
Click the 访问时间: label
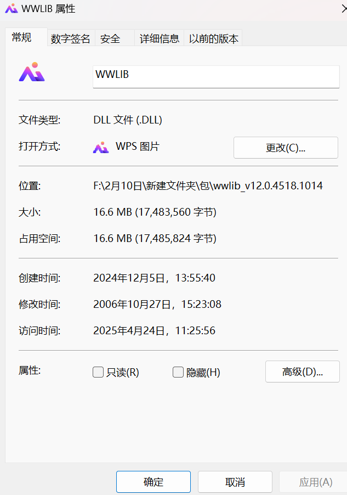tap(39, 331)
